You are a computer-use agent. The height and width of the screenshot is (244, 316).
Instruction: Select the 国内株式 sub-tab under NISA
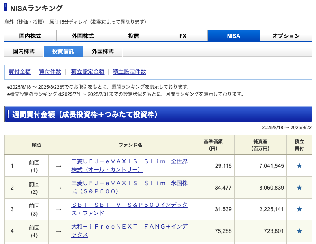[x=24, y=51]
